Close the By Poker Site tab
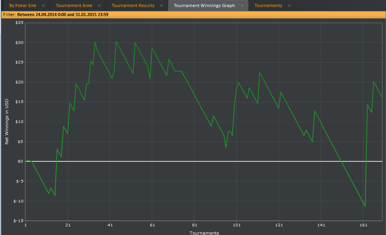This screenshot has width=386, height=235. tap(43, 5)
